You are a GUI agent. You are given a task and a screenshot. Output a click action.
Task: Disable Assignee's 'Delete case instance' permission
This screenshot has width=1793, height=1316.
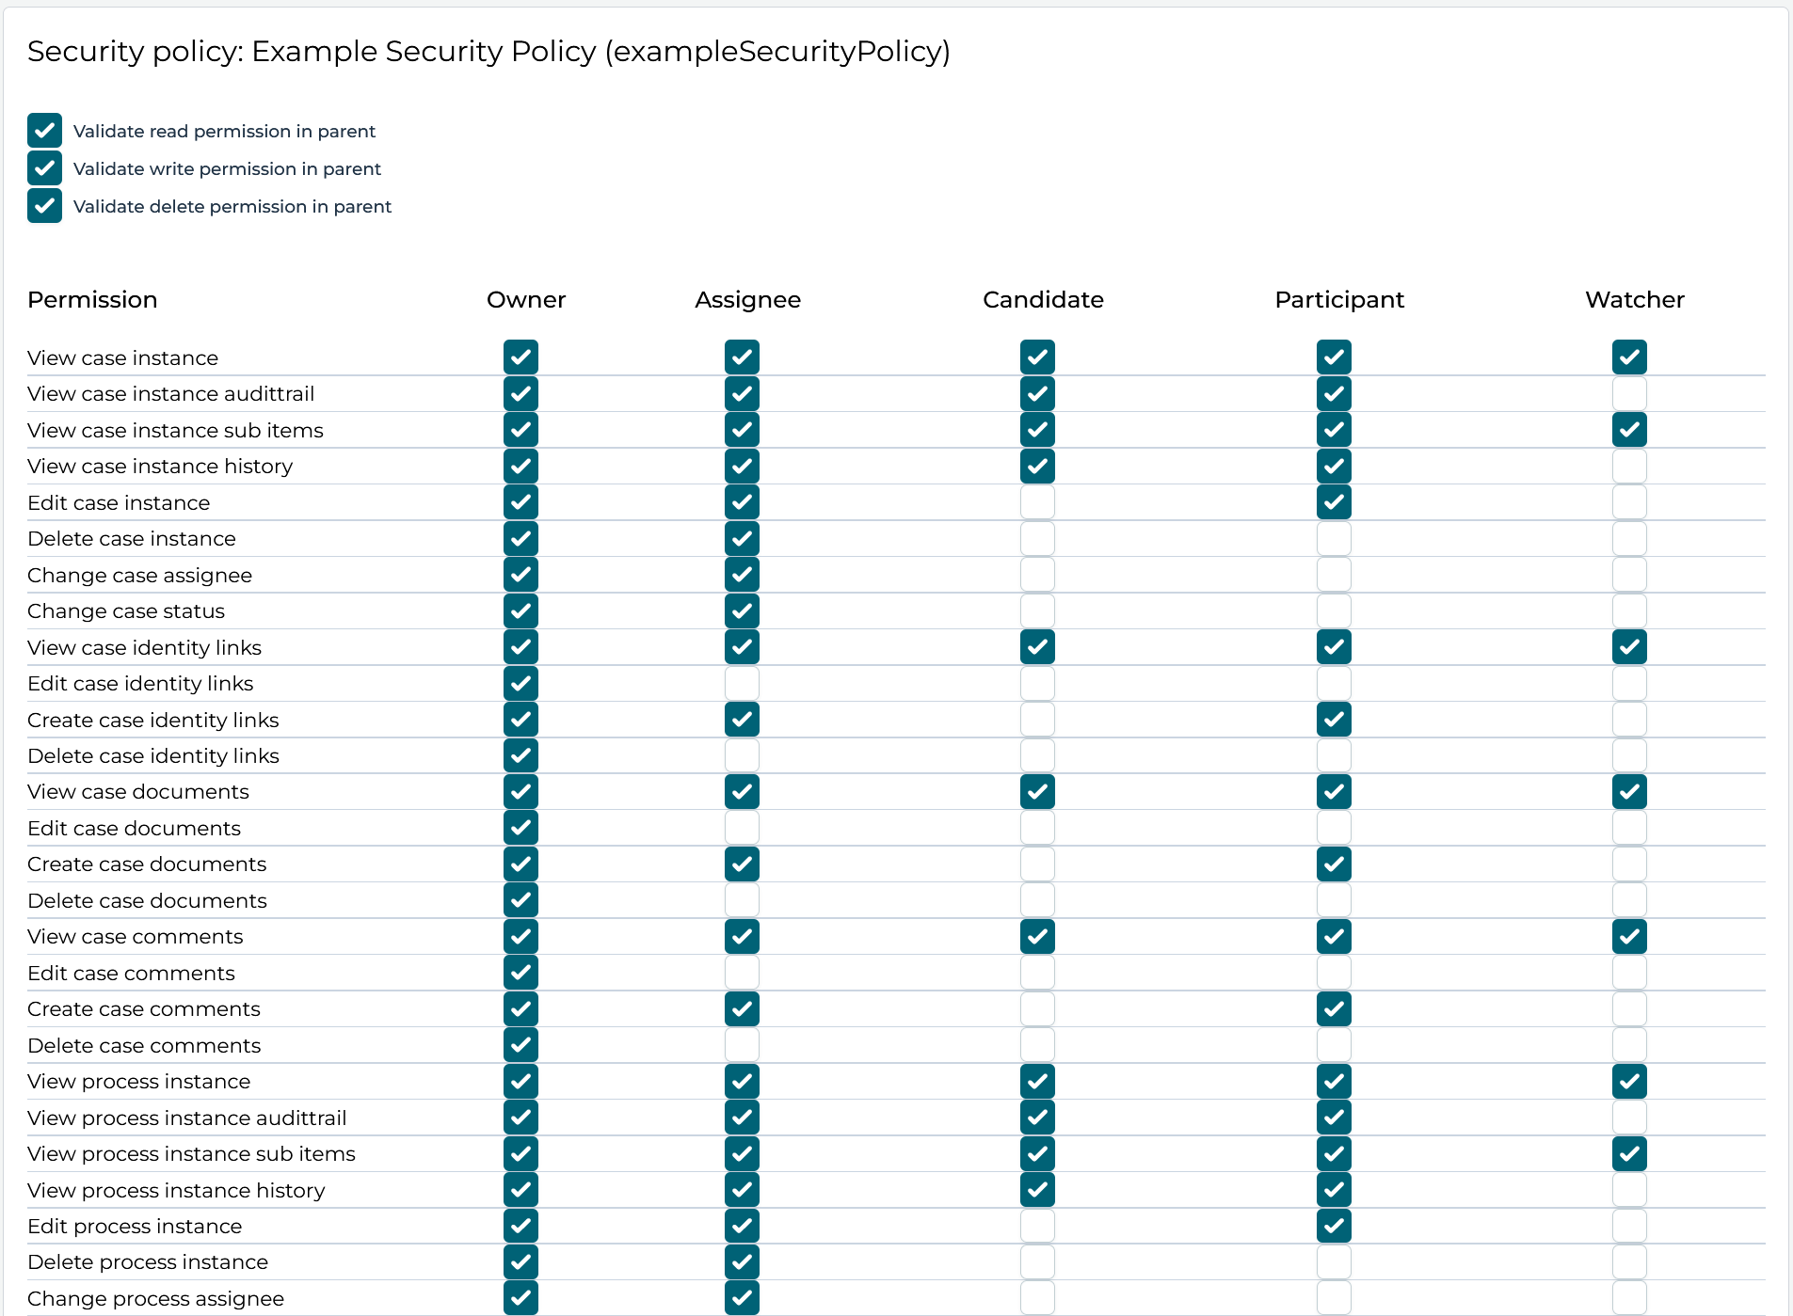point(743,538)
